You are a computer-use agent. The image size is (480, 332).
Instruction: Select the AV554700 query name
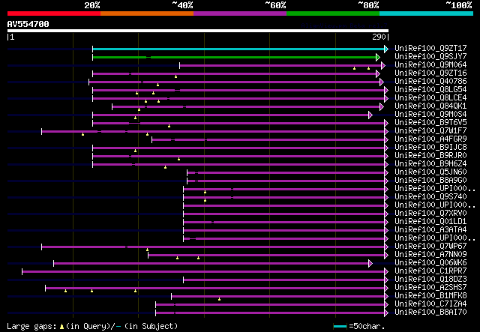click(x=28, y=24)
